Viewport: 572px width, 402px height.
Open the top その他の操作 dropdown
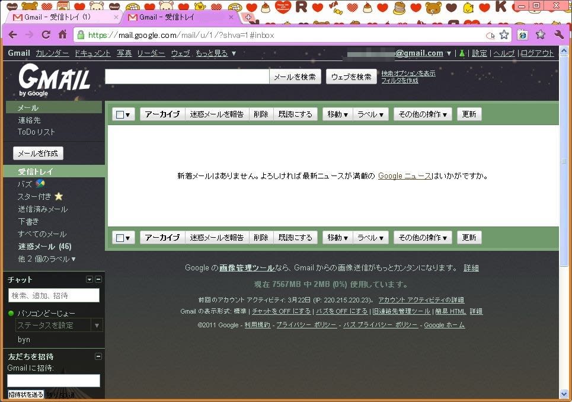[422, 114]
